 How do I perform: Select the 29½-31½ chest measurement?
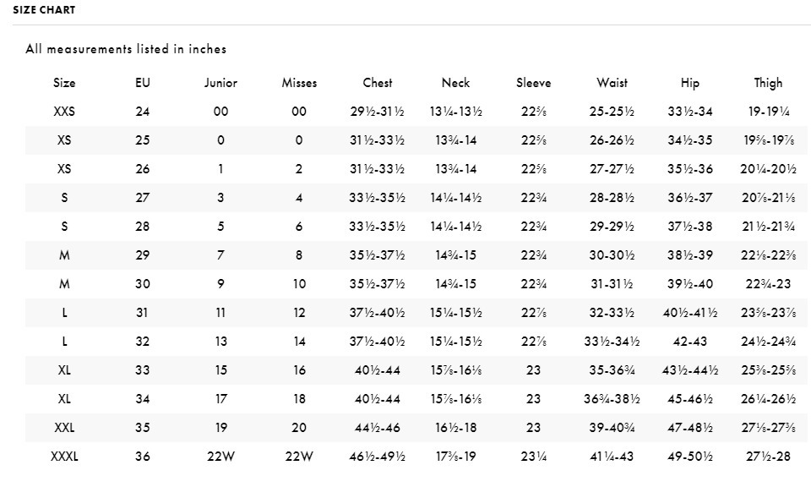(x=378, y=111)
